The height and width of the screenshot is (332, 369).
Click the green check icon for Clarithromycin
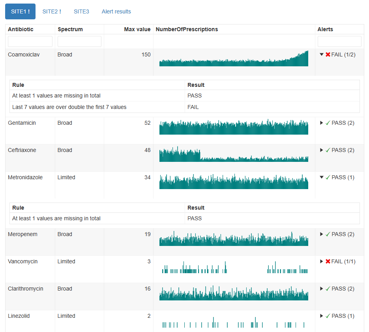(x=328, y=289)
